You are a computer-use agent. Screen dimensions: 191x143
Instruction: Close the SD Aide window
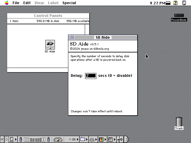tap(72, 37)
